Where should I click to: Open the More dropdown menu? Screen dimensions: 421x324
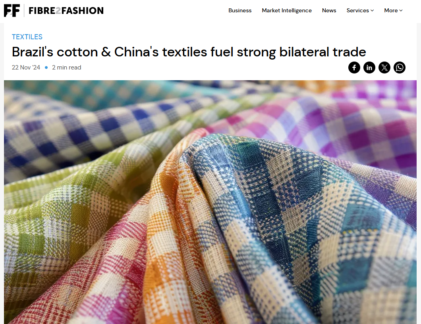393,10
